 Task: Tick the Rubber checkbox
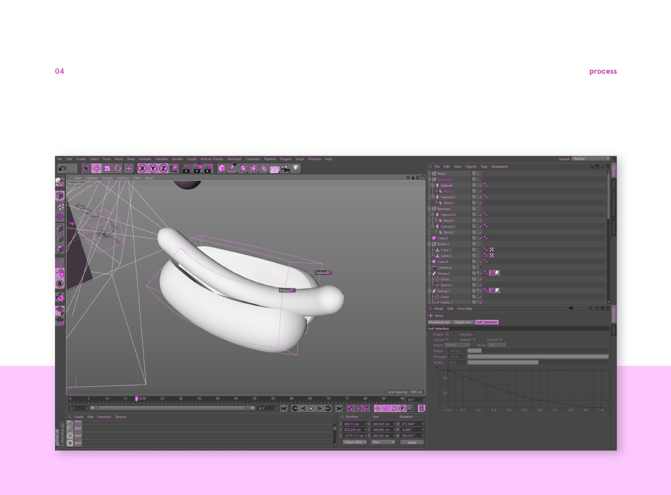[x=474, y=339]
